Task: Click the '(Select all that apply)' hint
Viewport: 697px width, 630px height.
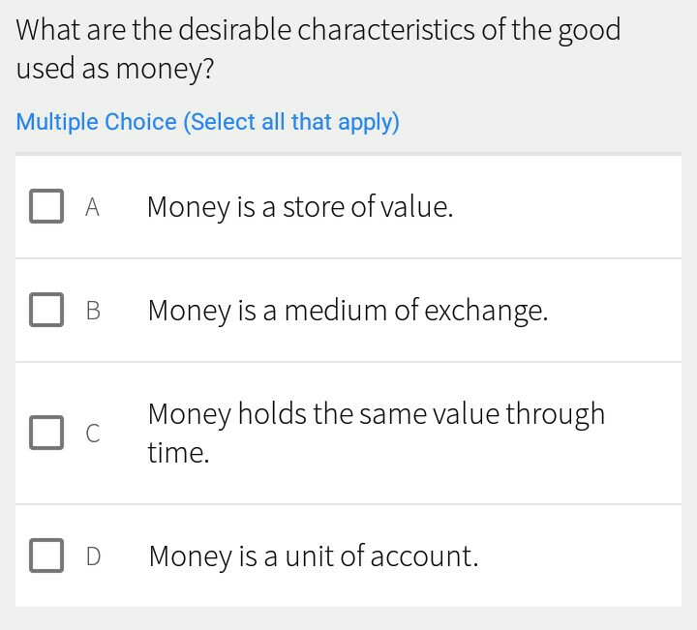Action: click(291, 122)
